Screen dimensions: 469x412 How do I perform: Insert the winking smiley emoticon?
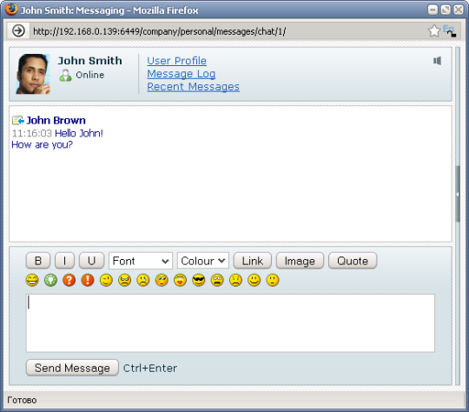(106, 280)
